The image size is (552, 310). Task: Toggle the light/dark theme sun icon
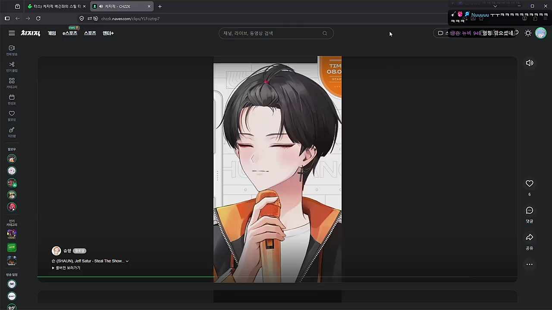(528, 33)
